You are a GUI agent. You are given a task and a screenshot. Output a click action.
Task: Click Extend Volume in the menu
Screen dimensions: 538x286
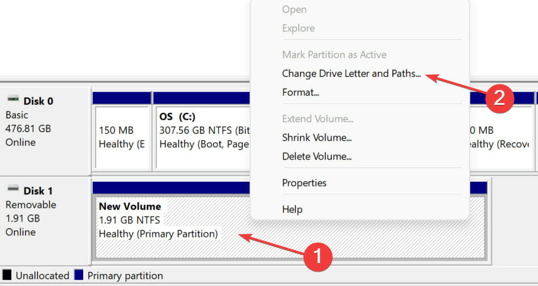coord(317,119)
